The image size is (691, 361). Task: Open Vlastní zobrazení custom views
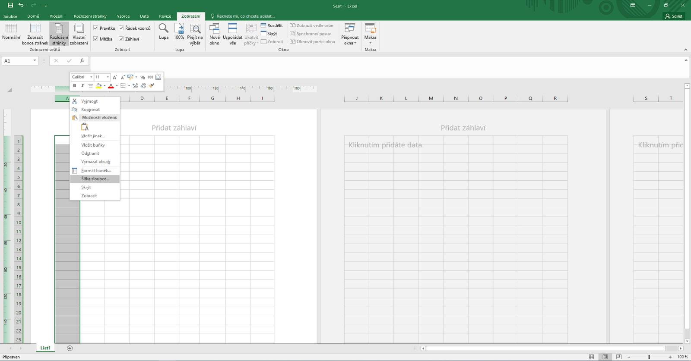79,34
